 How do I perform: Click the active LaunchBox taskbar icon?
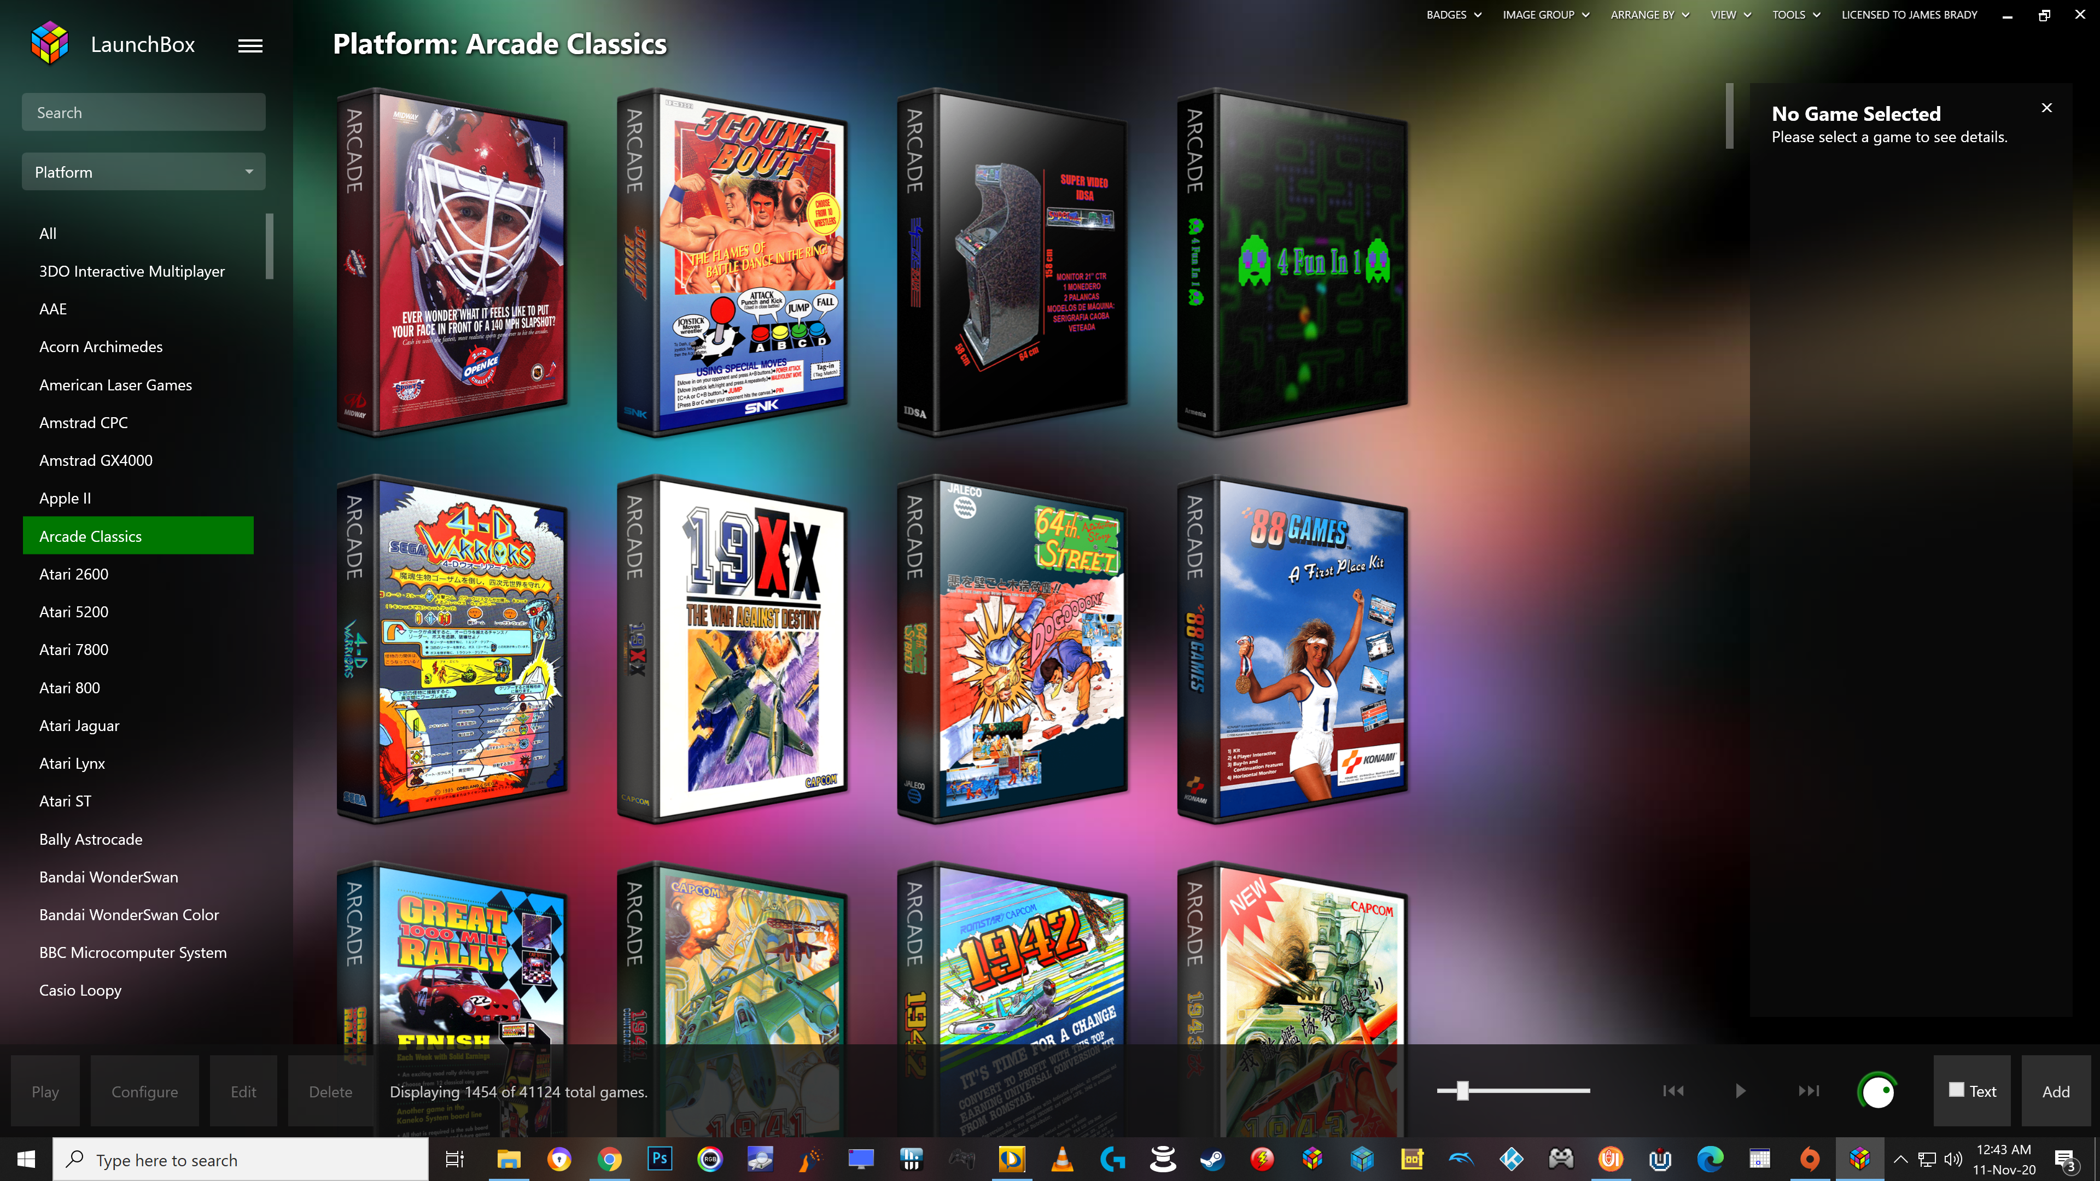1859,1158
